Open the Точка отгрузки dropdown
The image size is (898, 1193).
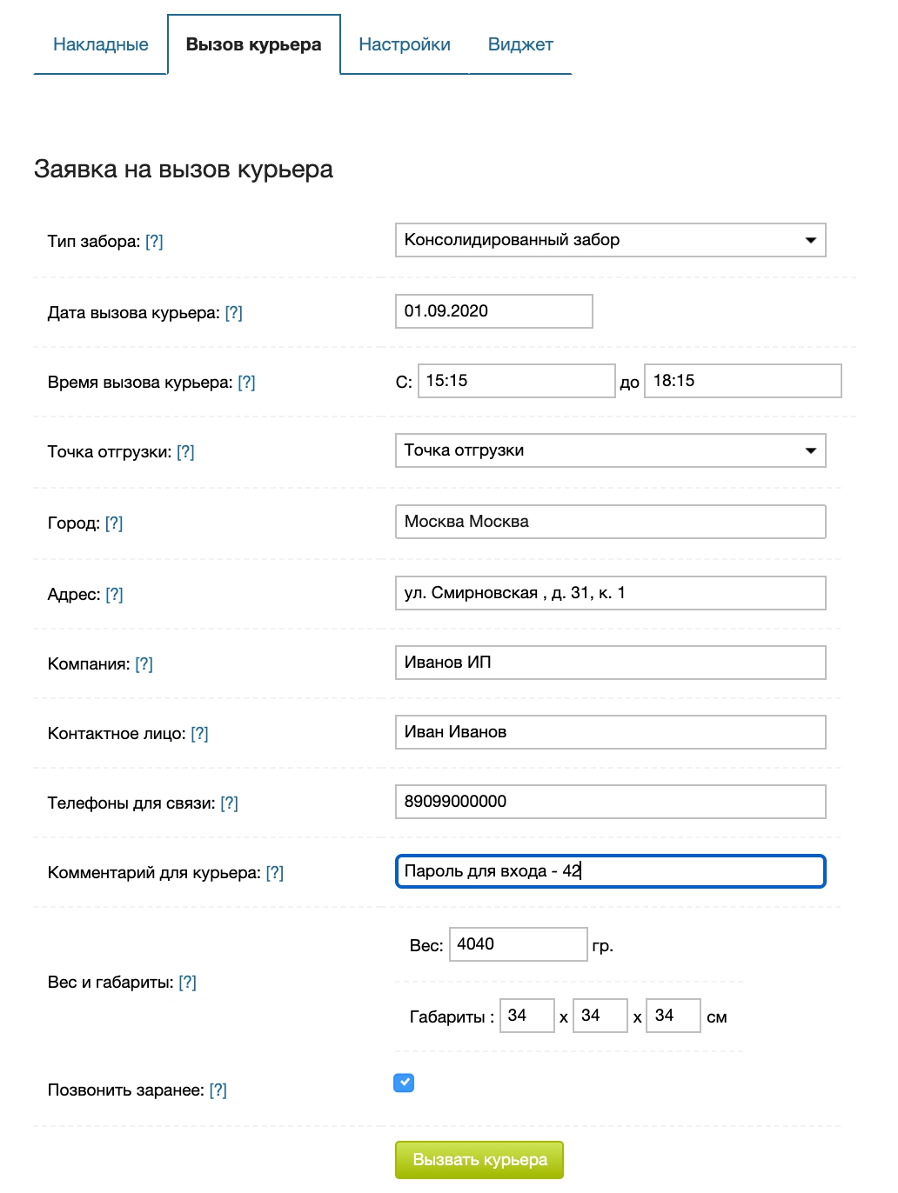(610, 451)
